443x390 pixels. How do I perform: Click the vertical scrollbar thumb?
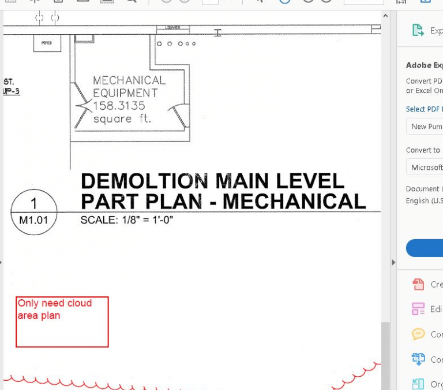point(385,356)
